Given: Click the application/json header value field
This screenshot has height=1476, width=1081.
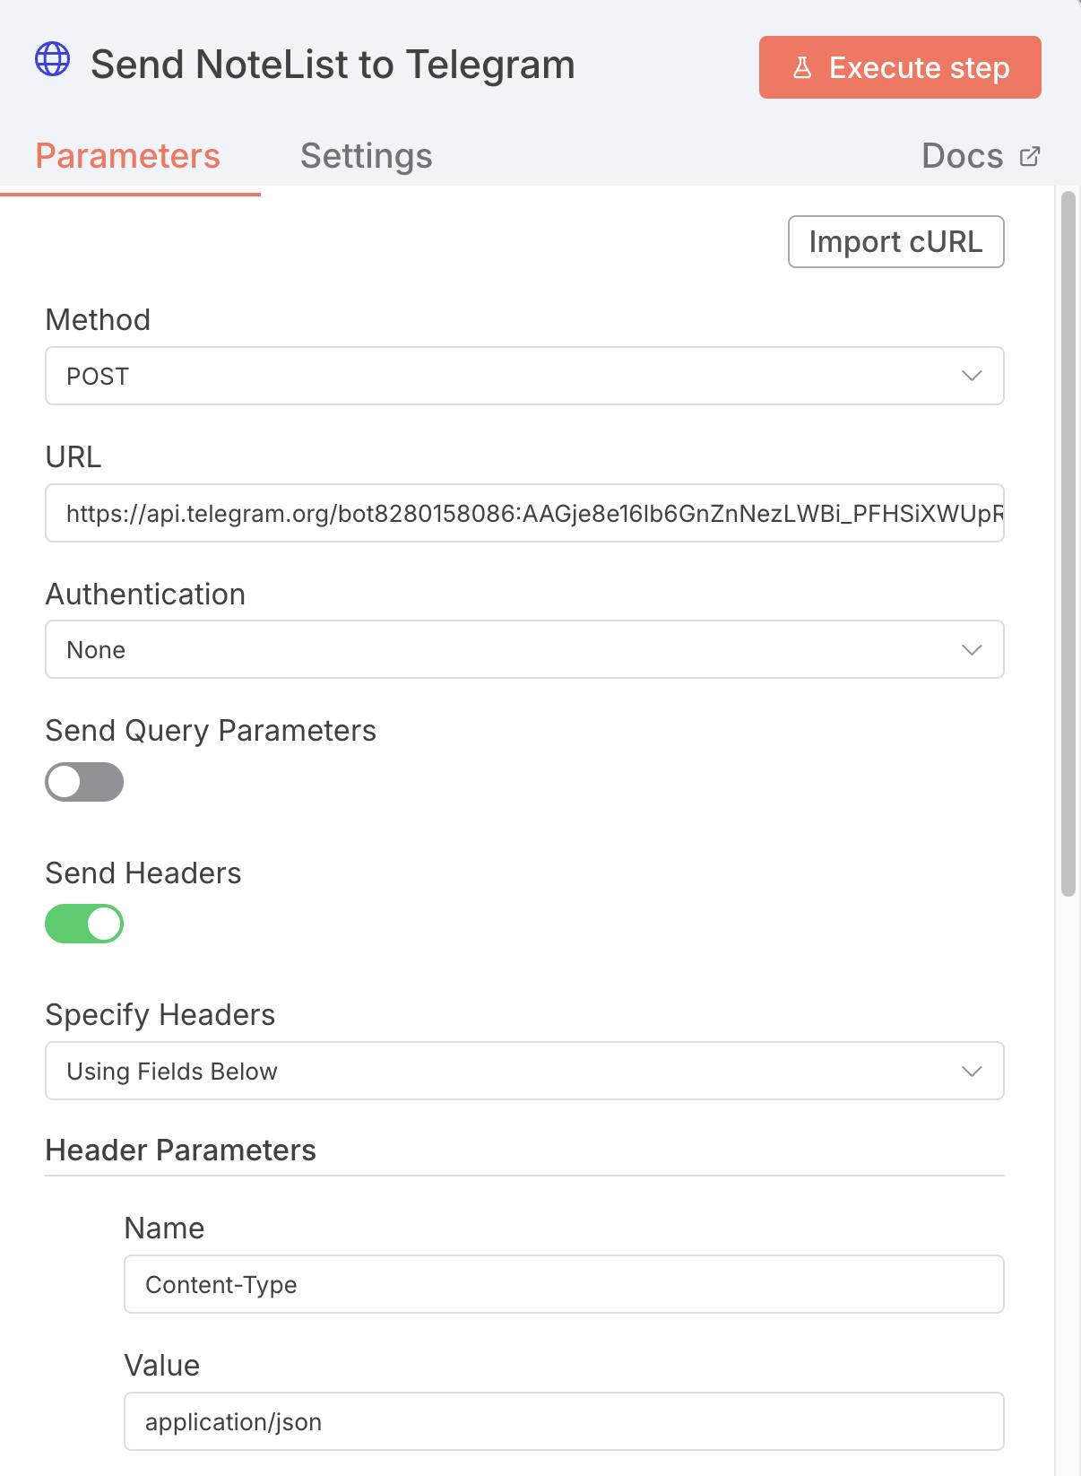Looking at the screenshot, I should point(563,1421).
